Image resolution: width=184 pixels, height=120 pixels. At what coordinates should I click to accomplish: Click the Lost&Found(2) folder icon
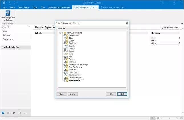pos(67,80)
